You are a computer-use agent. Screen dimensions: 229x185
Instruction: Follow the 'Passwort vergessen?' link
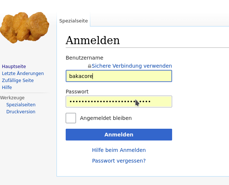pyautogui.click(x=119, y=161)
